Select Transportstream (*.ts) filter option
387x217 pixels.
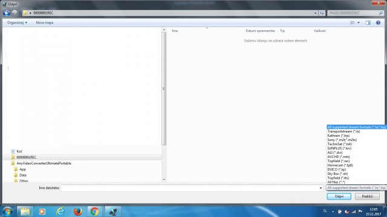(343, 131)
